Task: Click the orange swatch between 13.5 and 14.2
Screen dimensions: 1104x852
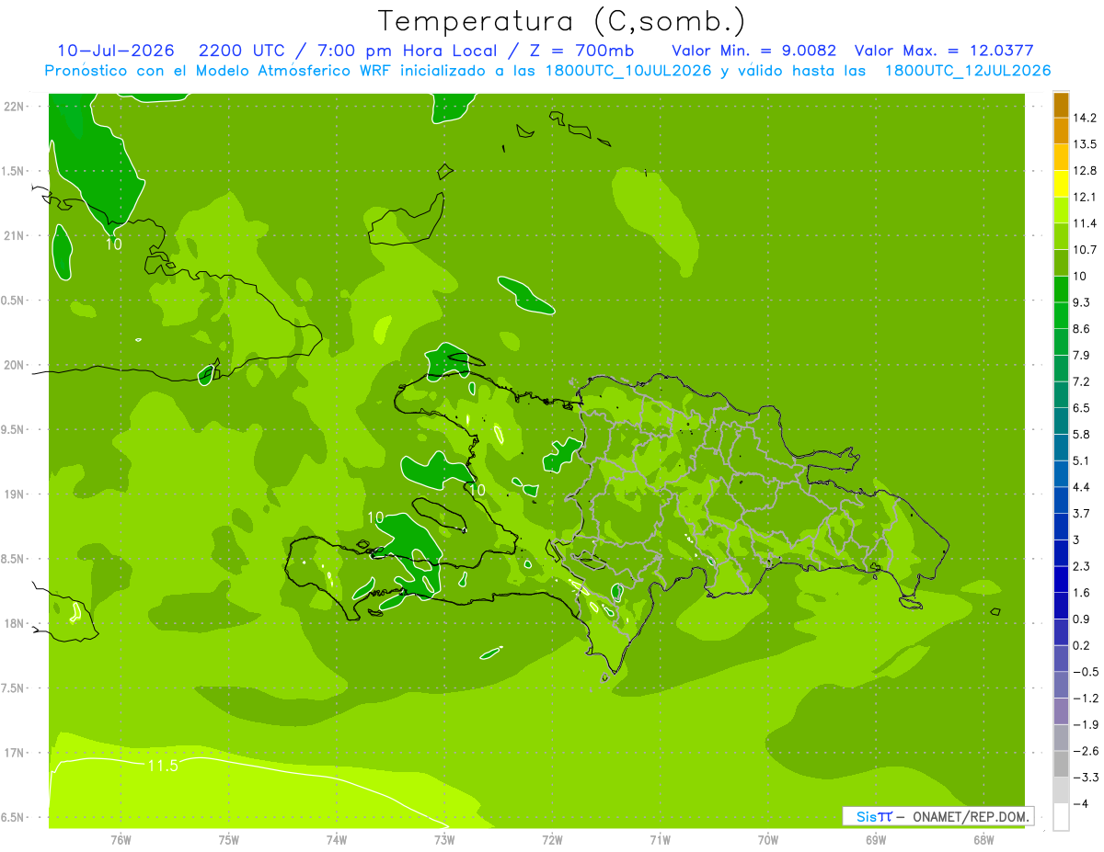Action: 1061,131
